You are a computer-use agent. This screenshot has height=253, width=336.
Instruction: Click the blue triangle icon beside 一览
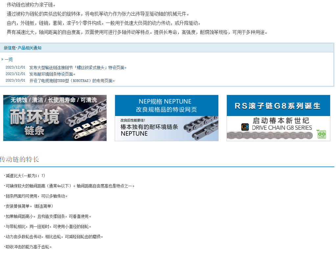3,59
